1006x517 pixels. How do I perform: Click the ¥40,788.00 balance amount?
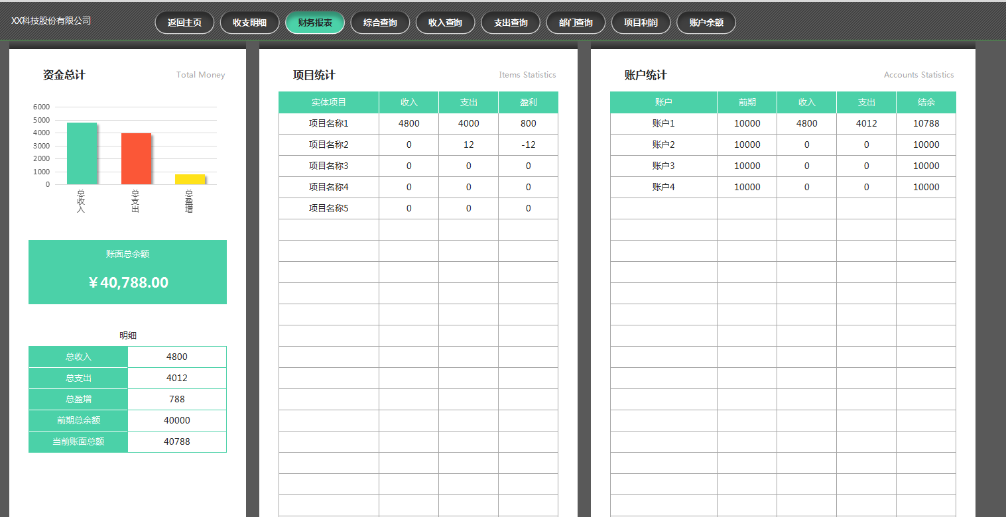coord(128,282)
